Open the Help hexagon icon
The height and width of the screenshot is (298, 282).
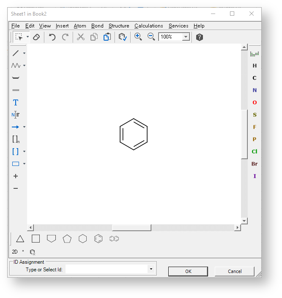(x=200, y=37)
